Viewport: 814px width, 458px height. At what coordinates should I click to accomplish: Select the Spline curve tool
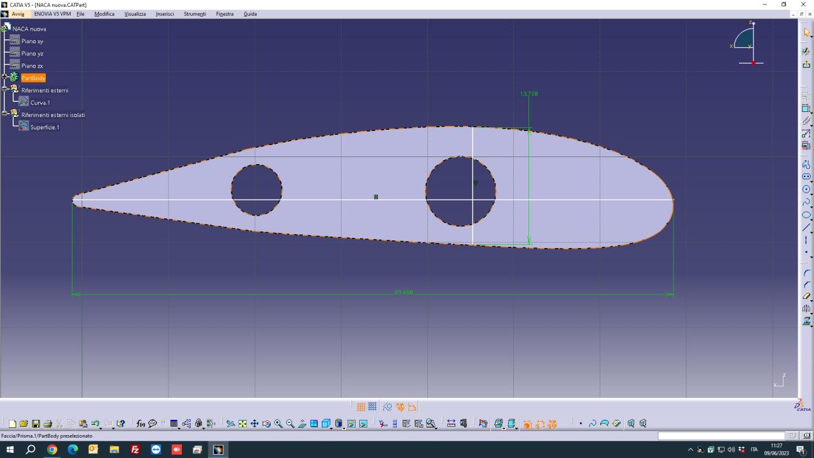point(806,202)
